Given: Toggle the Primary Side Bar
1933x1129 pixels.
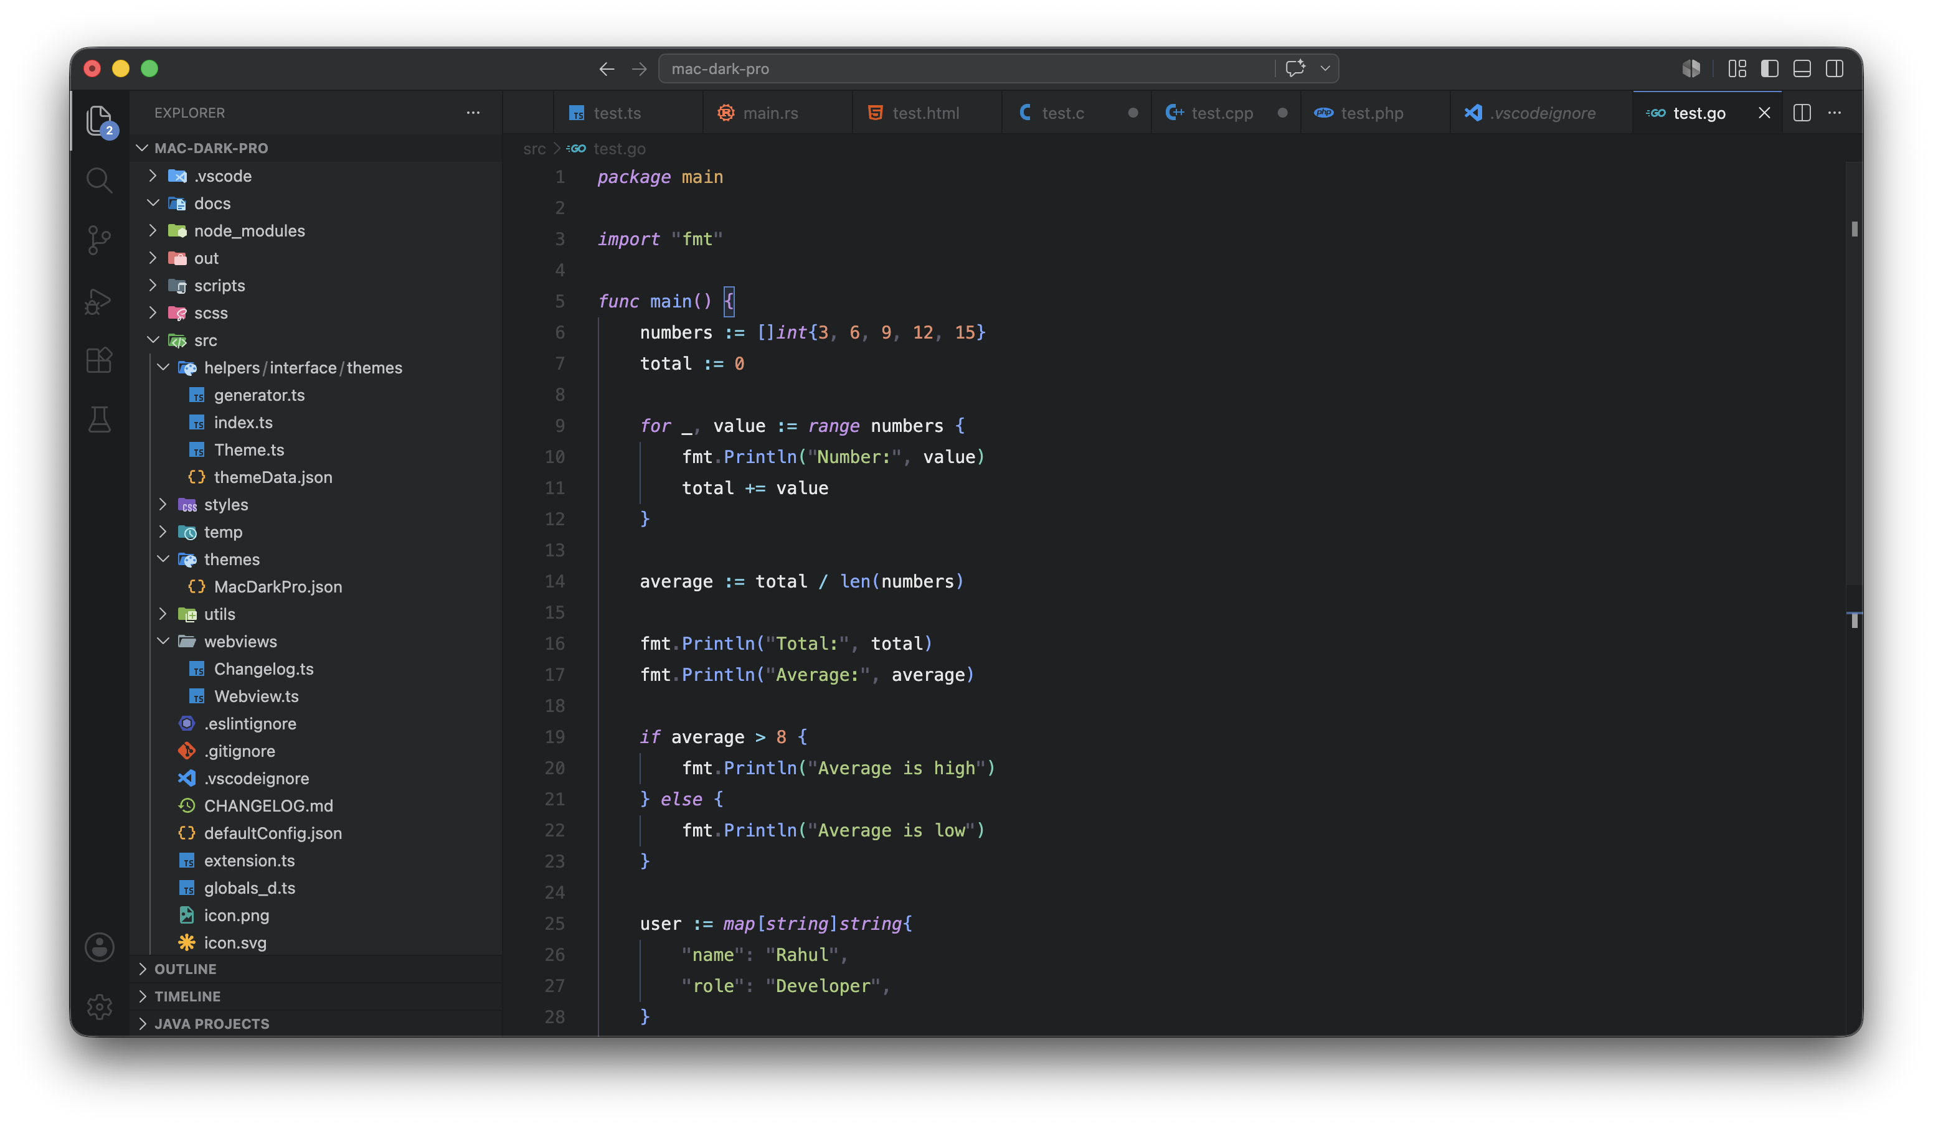Looking at the screenshot, I should click(1770, 69).
